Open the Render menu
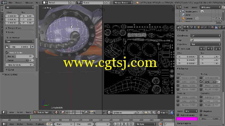 19,3
